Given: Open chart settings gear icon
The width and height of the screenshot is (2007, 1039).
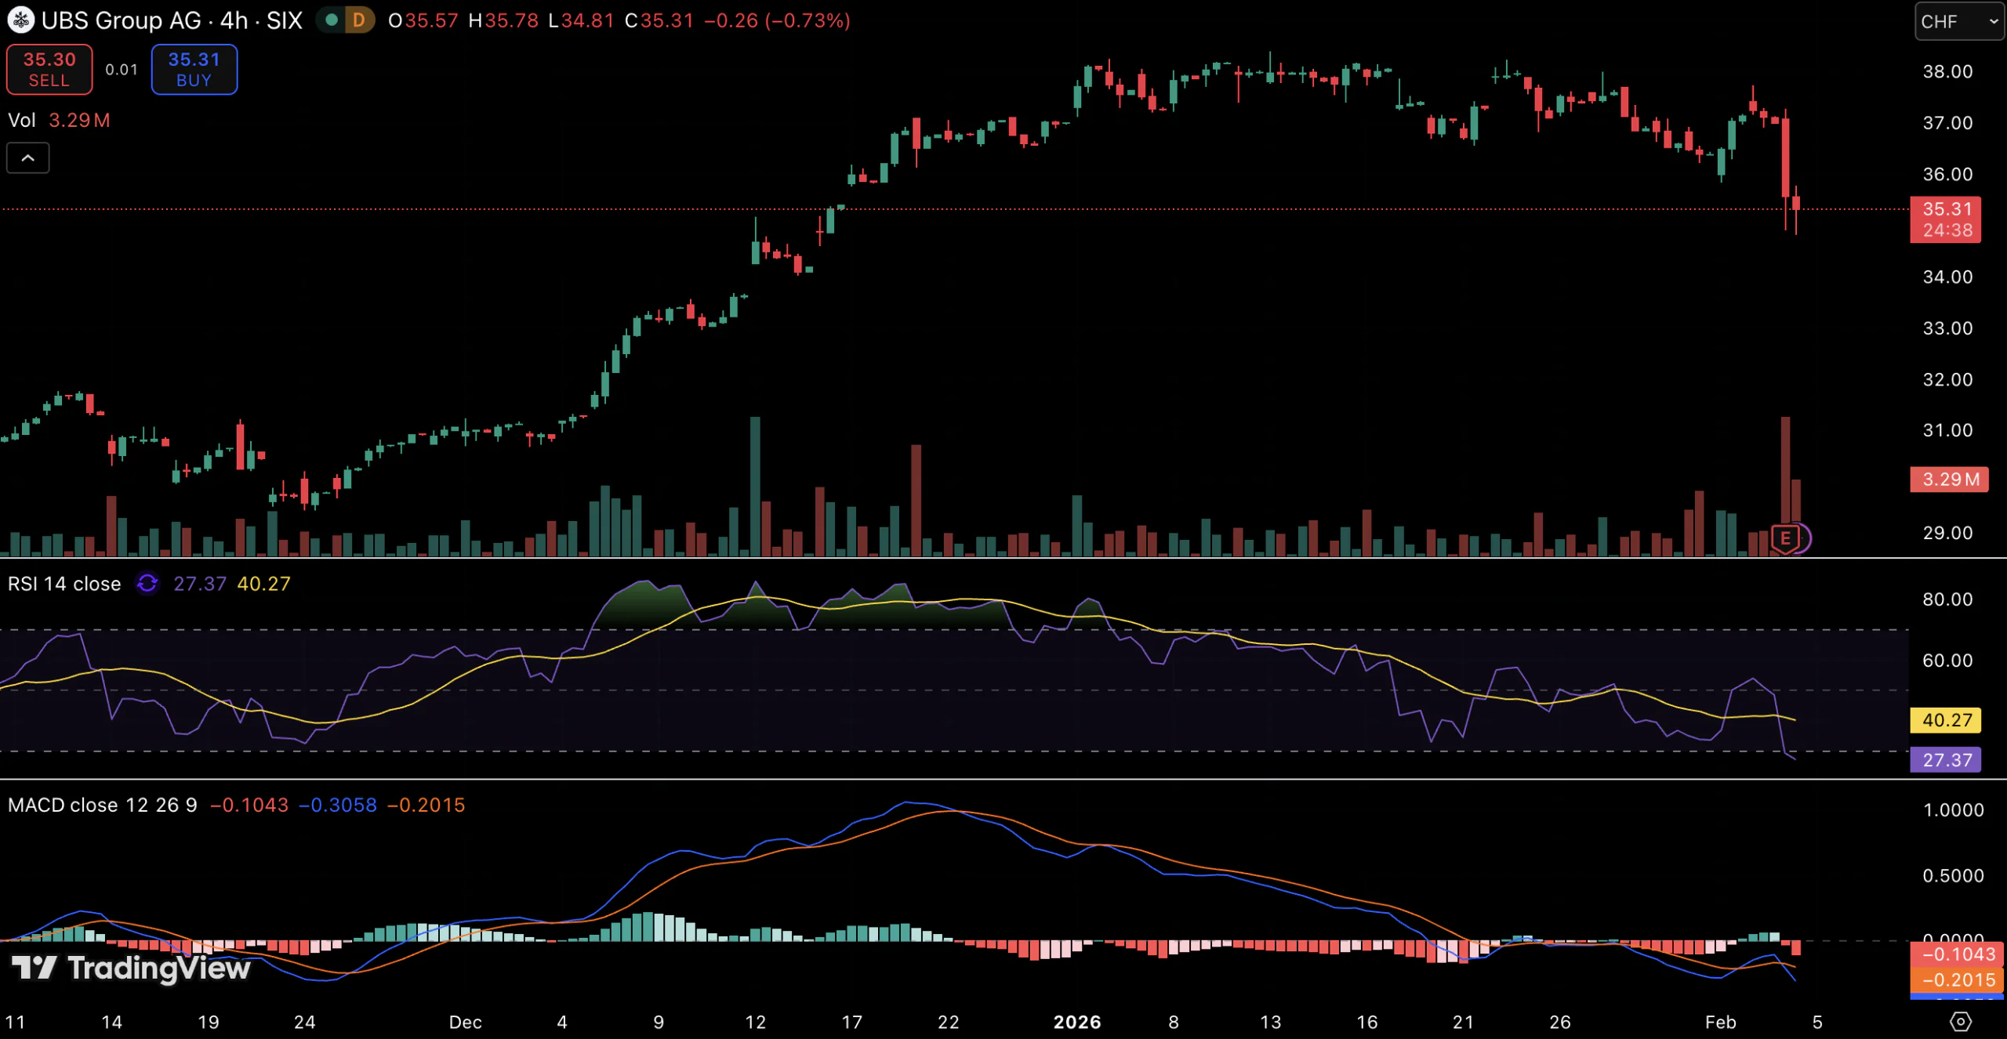Looking at the screenshot, I should point(1960,1021).
